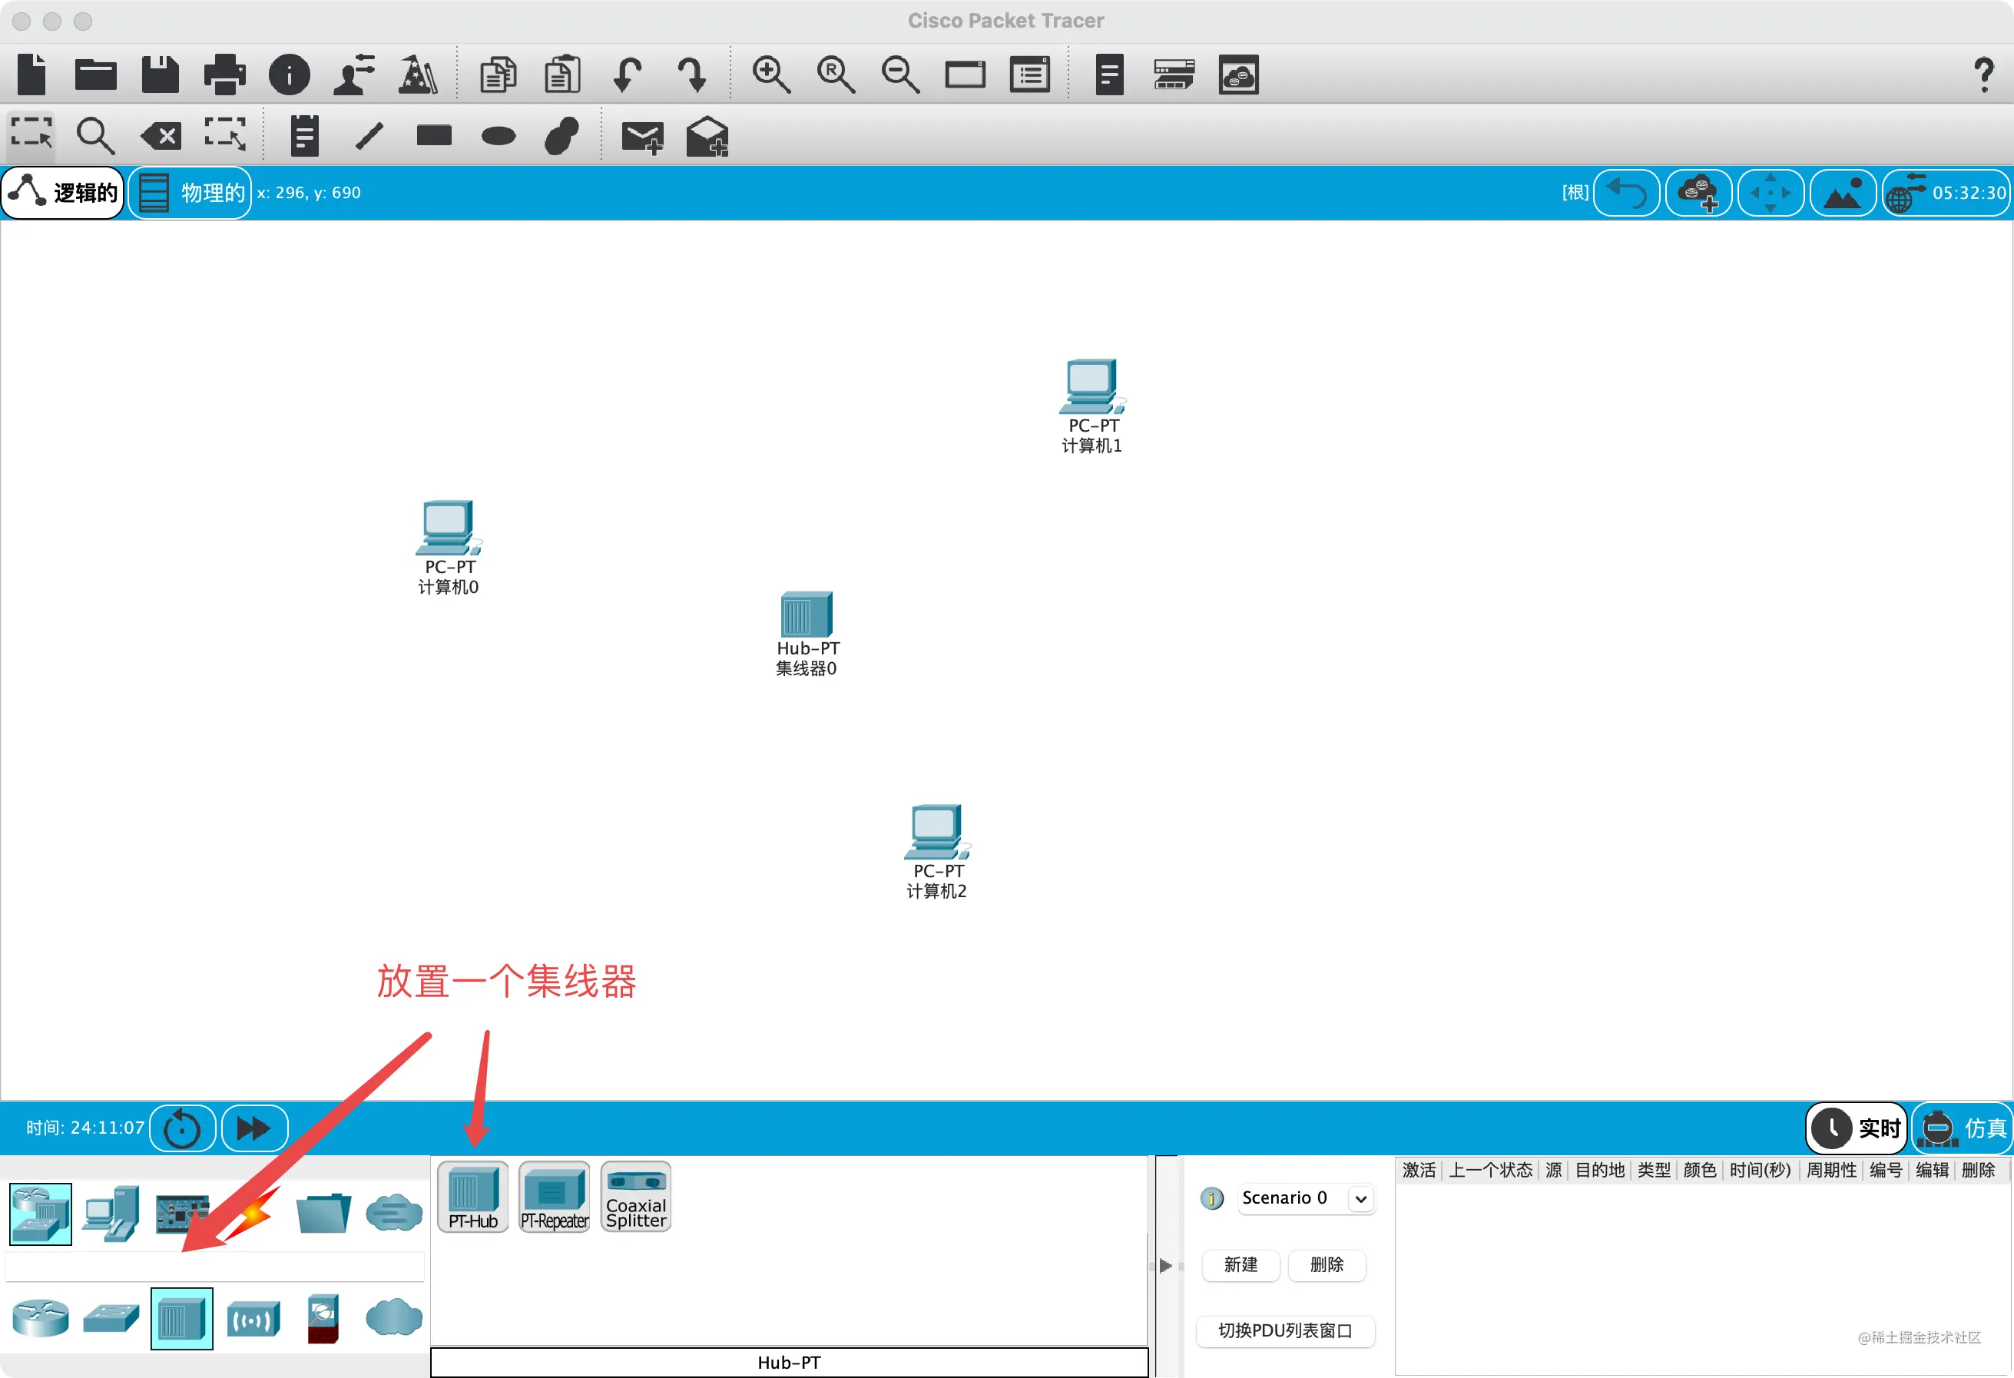The image size is (2014, 1378).
Task: Click the Paste clipboard icon
Action: 562,75
